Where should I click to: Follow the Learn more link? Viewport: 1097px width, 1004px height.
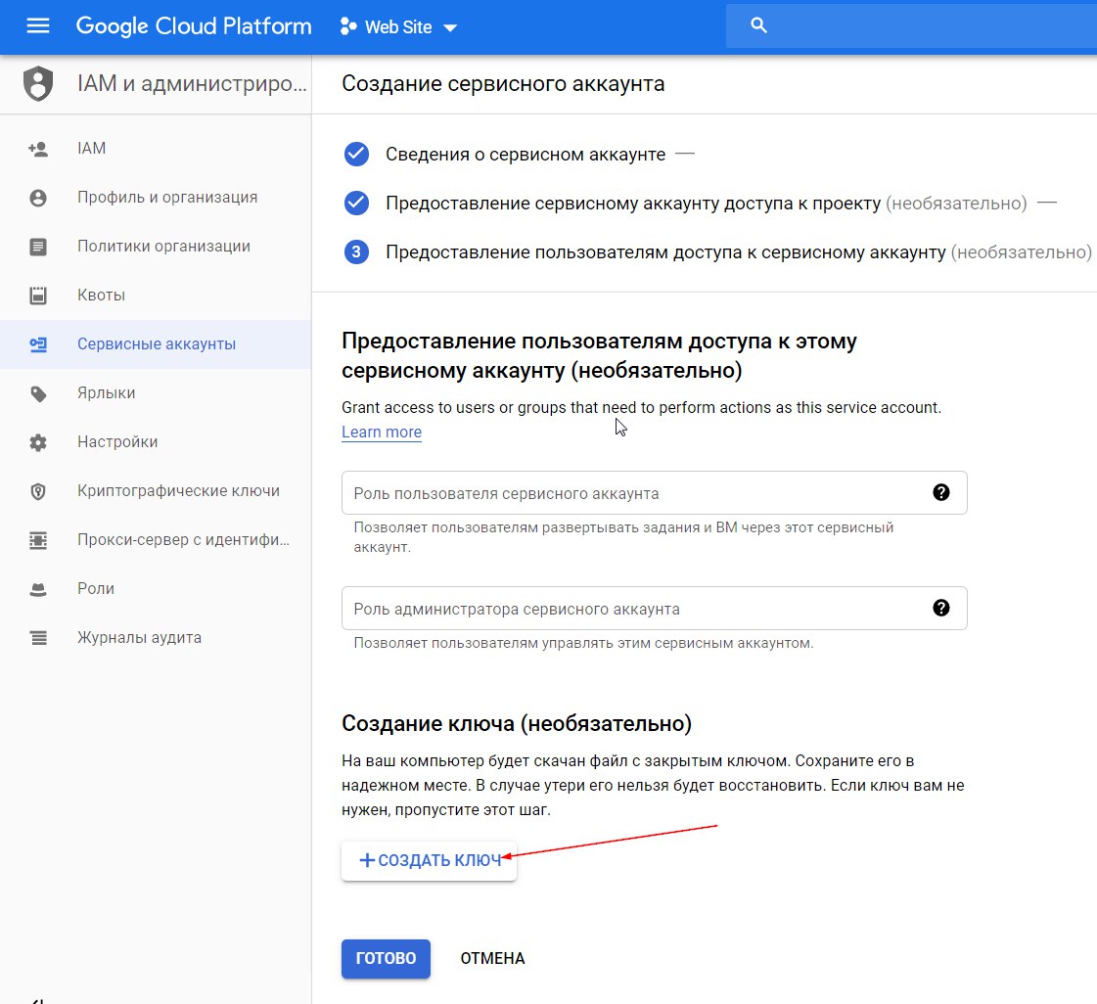(x=382, y=432)
